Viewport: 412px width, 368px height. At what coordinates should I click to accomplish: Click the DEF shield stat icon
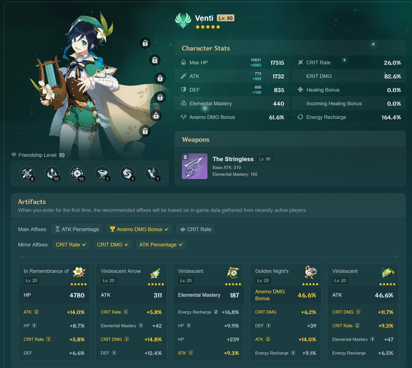tap(183, 90)
